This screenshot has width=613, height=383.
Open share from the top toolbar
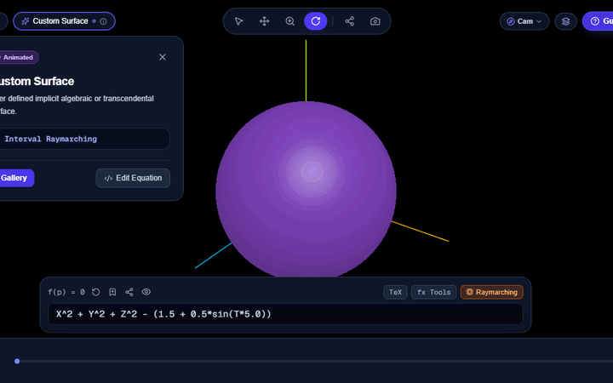pos(350,21)
